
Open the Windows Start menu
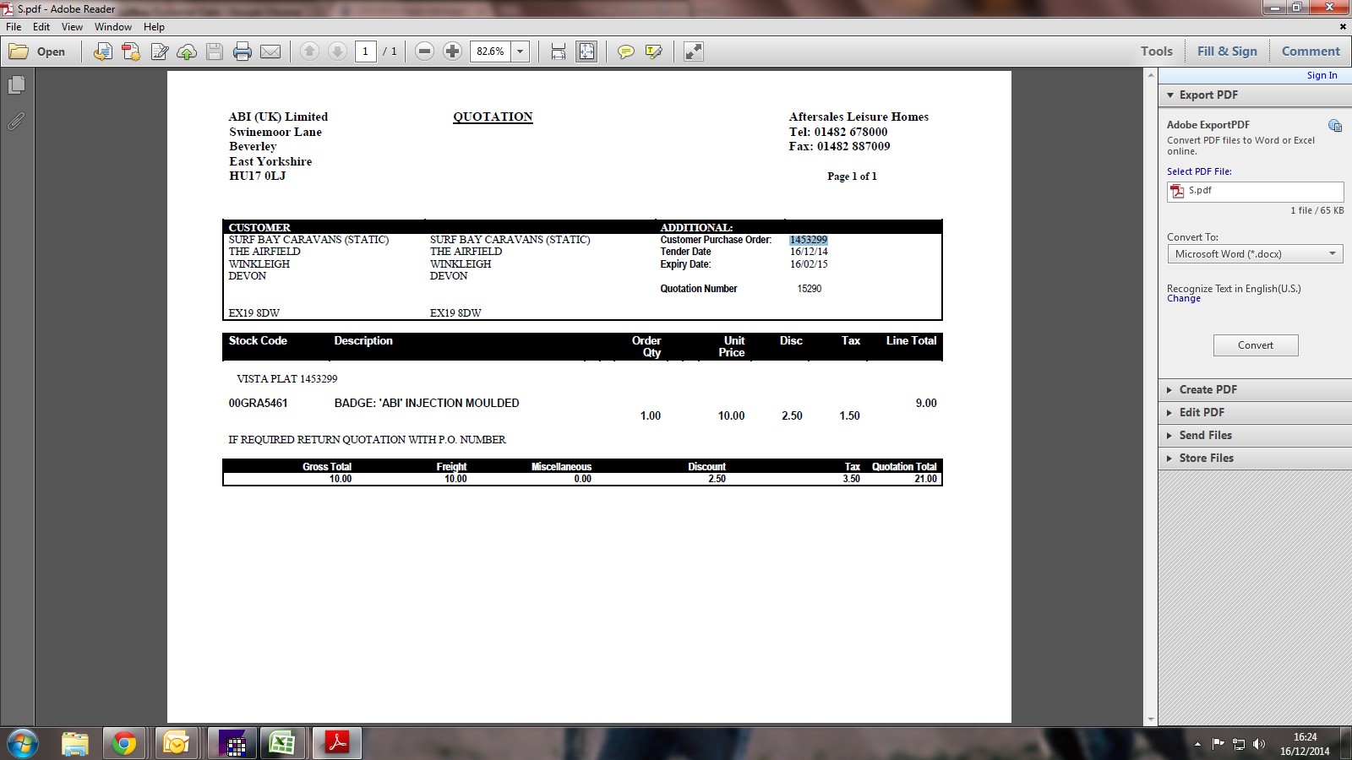click(21, 744)
